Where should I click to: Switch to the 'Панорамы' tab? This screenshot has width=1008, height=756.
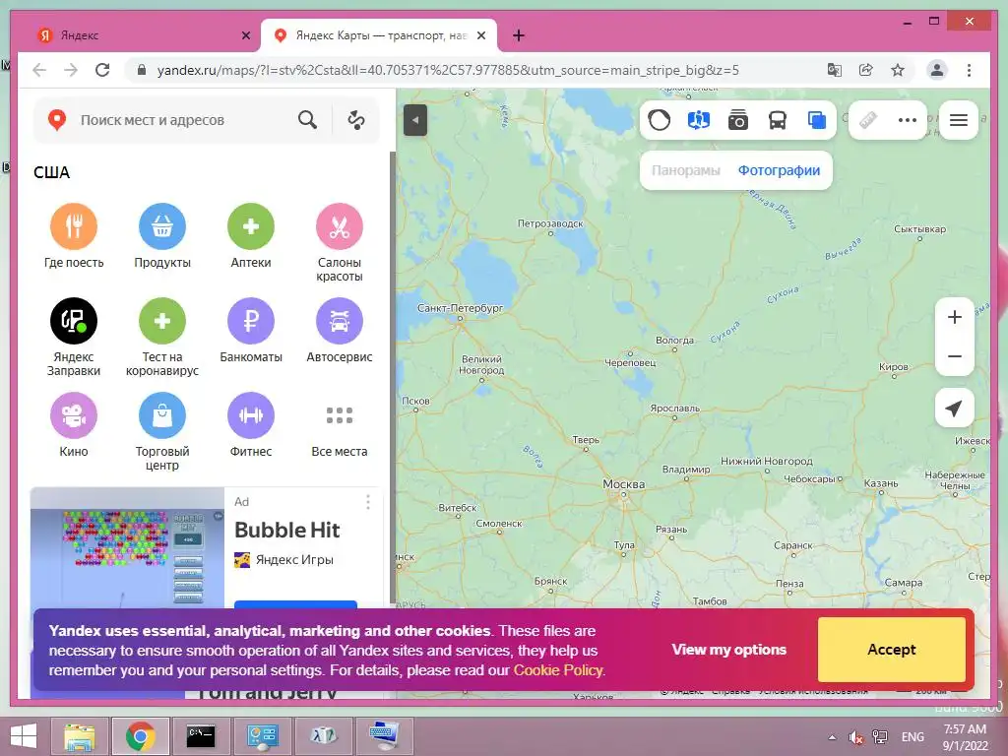tap(685, 170)
